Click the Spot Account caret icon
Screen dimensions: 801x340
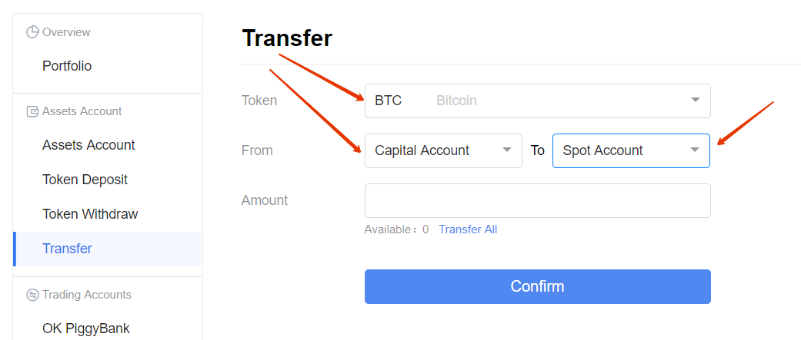tap(695, 150)
